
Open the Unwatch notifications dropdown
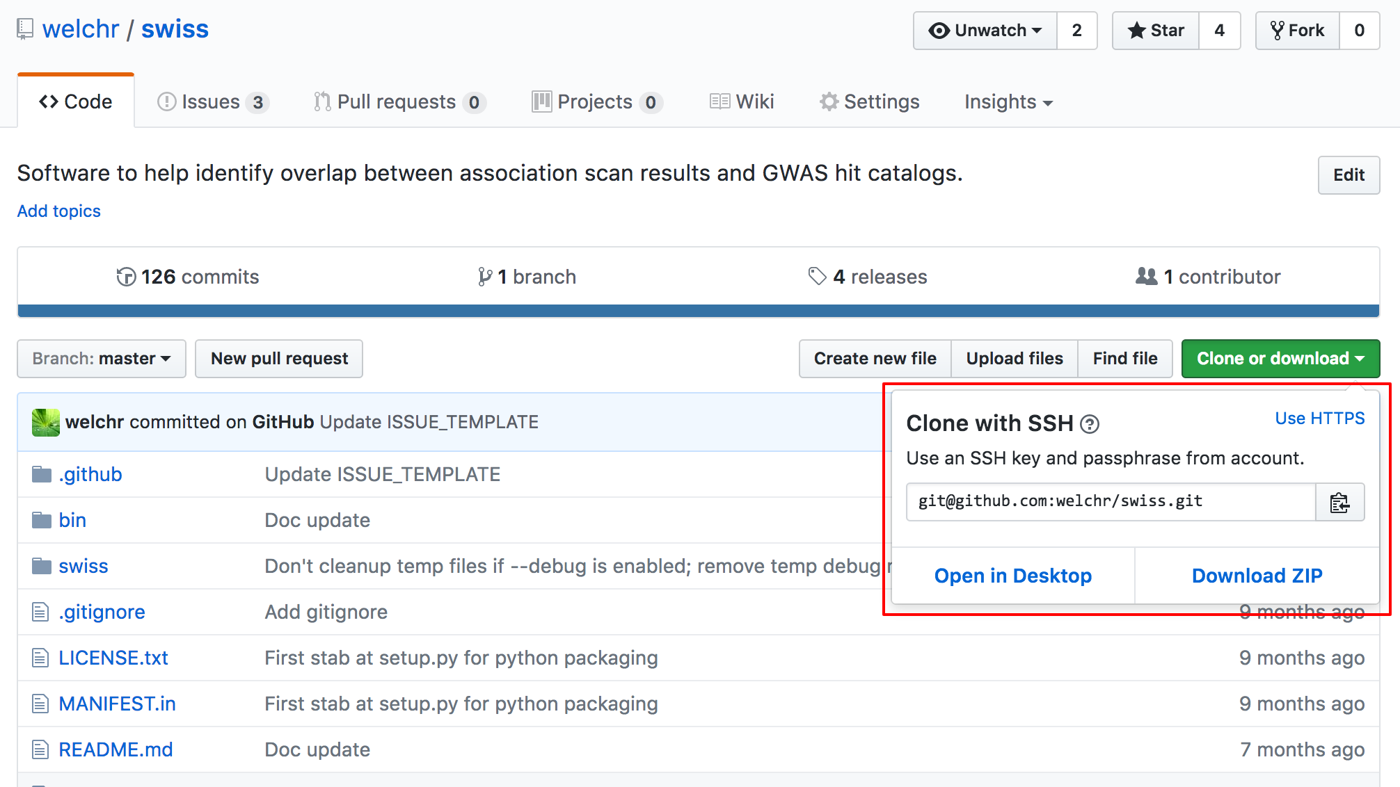(x=985, y=31)
